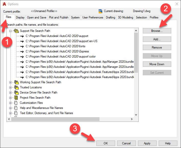This screenshot has width=181, height=148.
Task: Click the horizontal scrollbar thumb below the tree
Action: tap(55, 119)
